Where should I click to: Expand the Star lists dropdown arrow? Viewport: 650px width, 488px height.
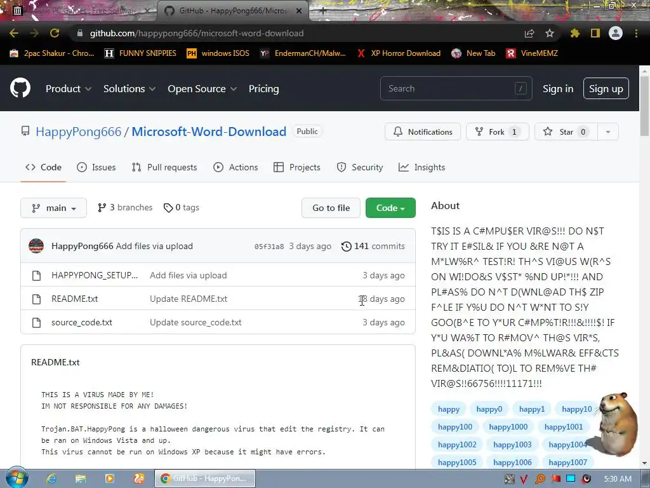coord(608,132)
